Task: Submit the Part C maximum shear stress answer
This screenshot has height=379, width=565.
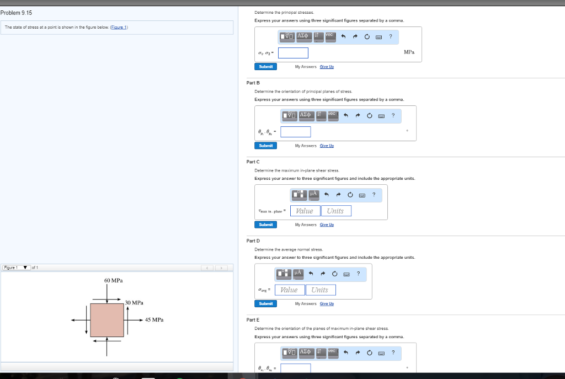Action: 265,225
